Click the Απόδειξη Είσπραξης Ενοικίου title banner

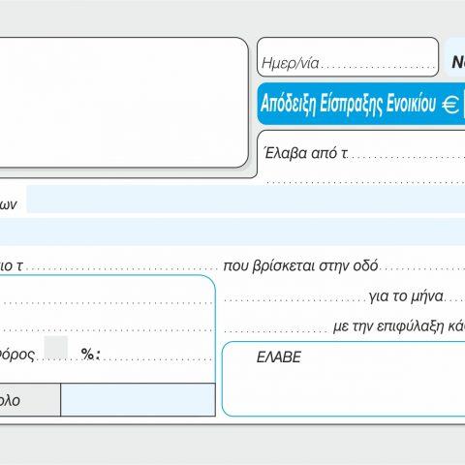(361, 104)
